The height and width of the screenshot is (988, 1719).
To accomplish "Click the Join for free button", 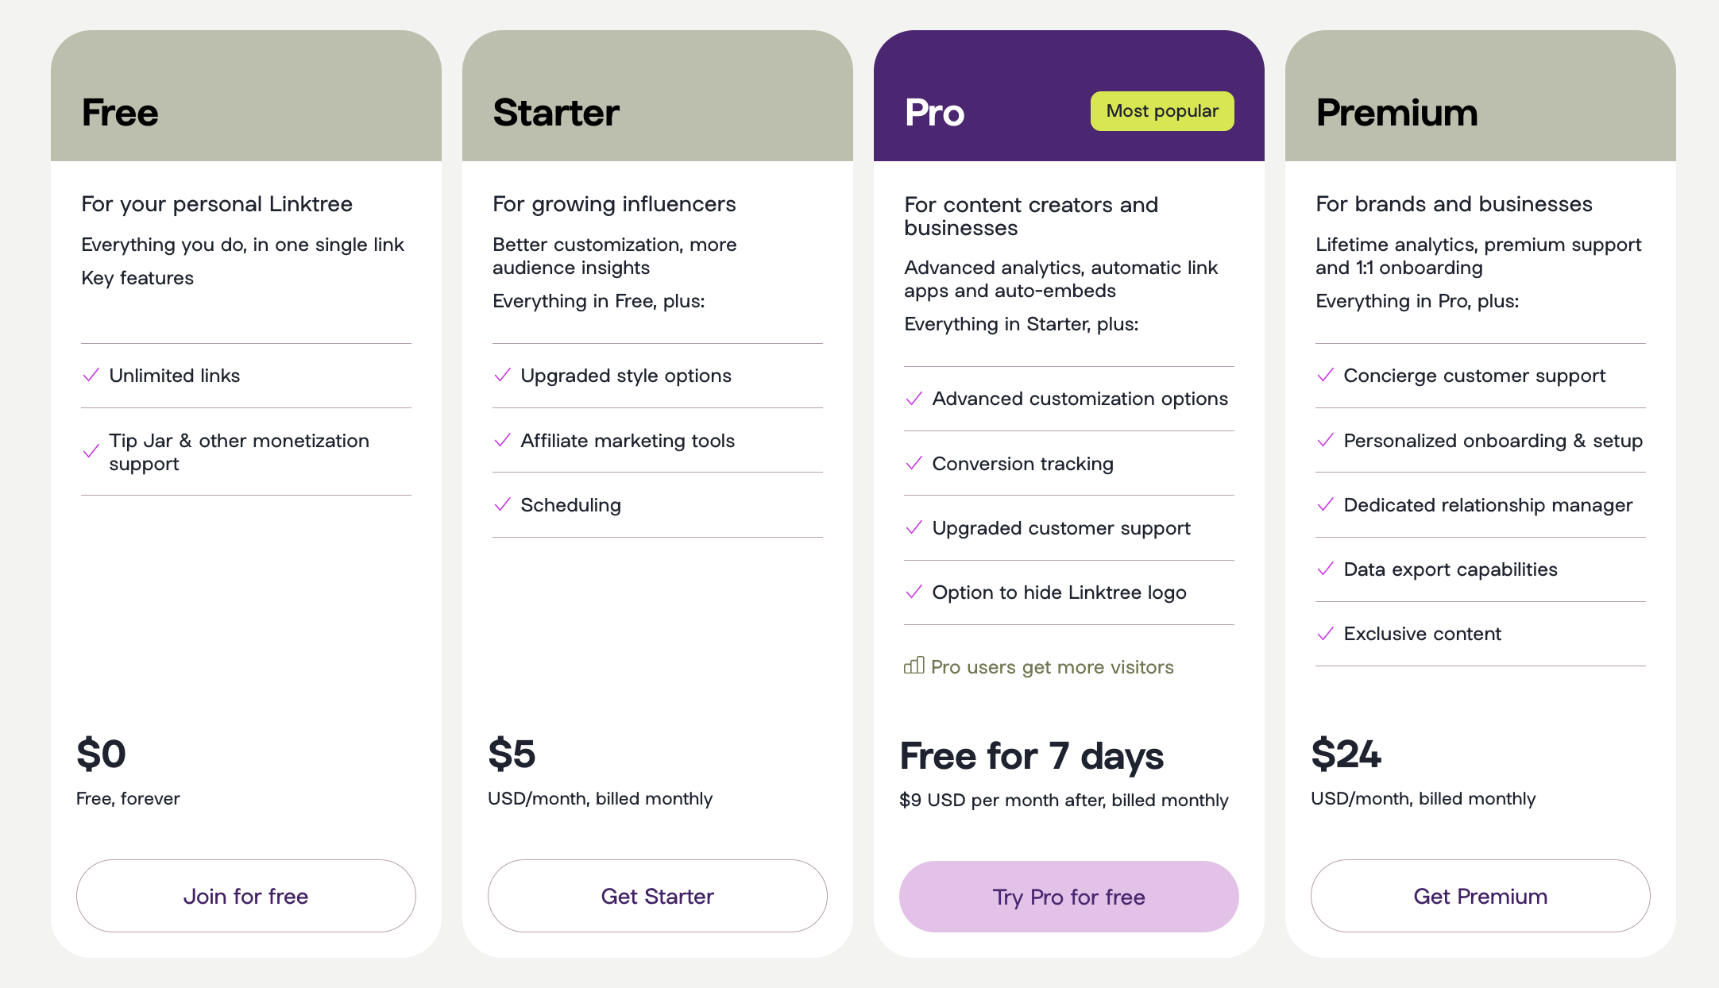I will point(245,895).
